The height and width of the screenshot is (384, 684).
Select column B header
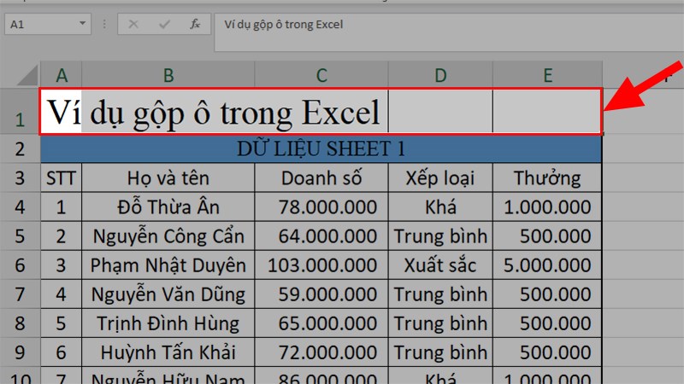pos(168,75)
